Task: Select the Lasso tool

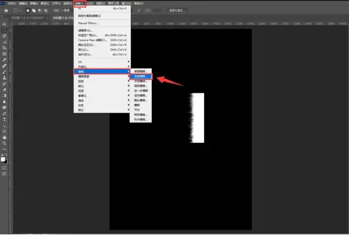Action: (4, 36)
